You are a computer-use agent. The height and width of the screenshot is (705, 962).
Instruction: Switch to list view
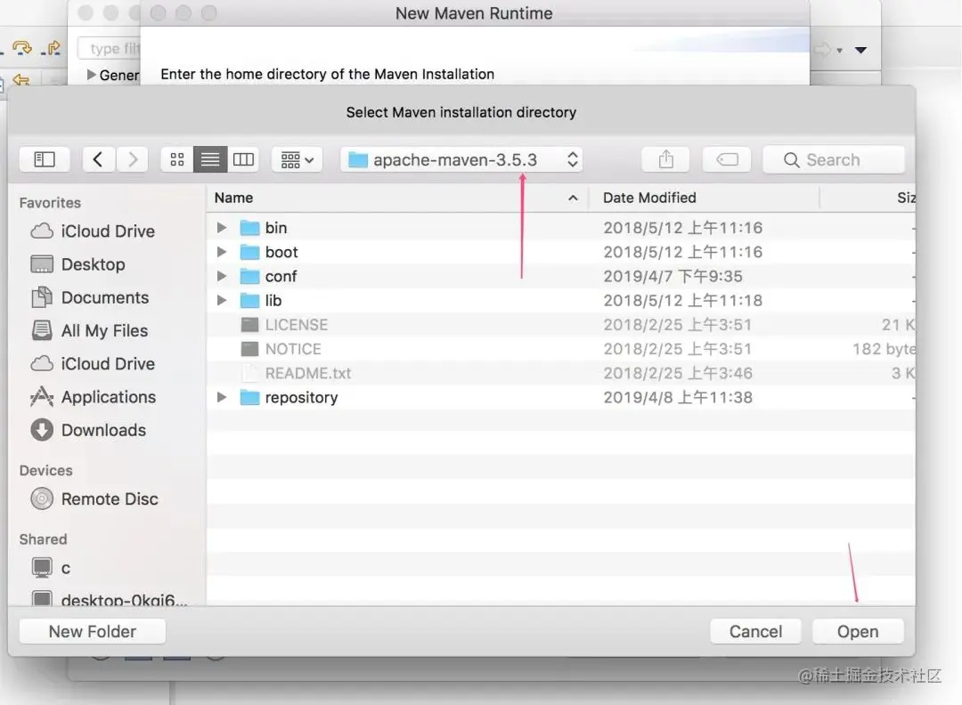click(x=210, y=160)
